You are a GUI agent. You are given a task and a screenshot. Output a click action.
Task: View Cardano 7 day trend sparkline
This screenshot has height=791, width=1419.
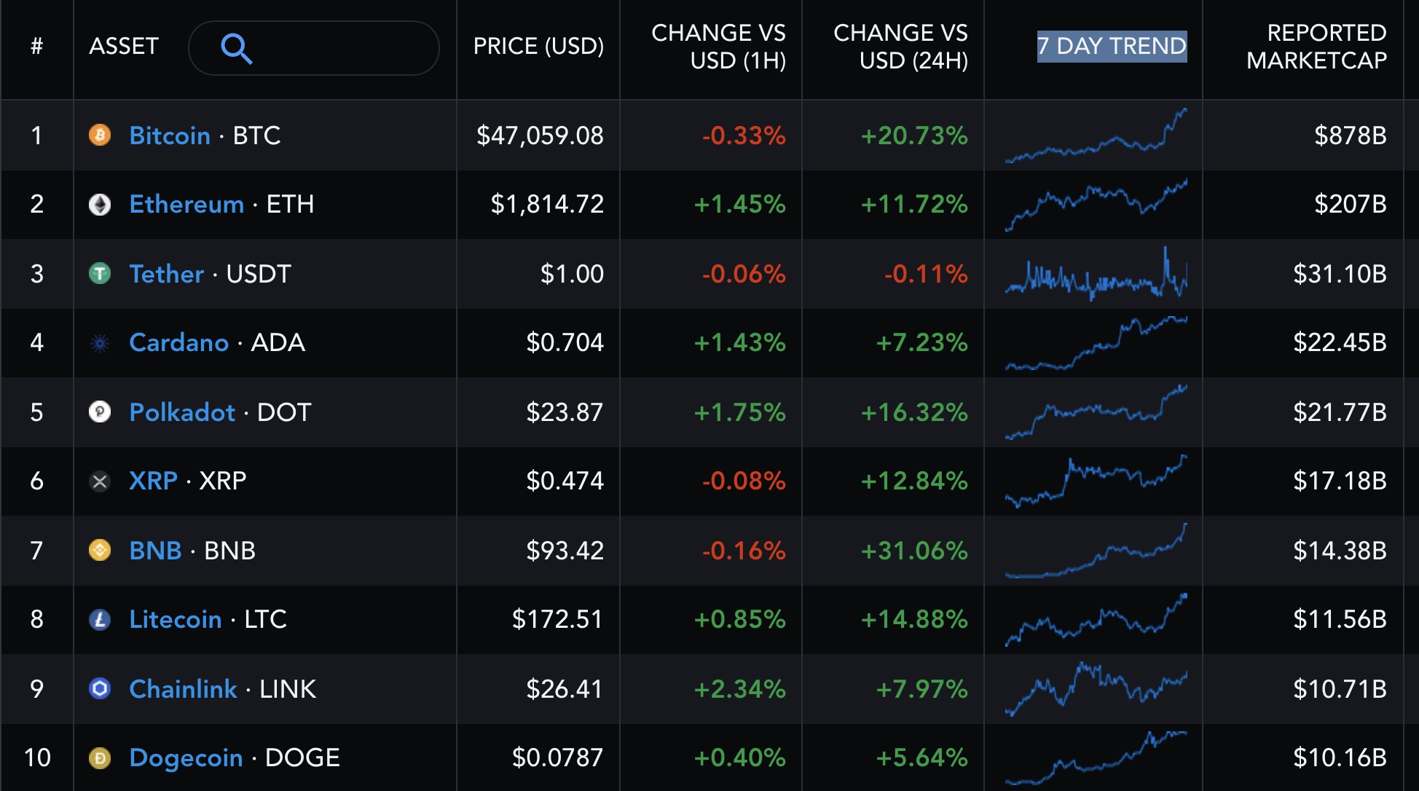click(x=1096, y=342)
